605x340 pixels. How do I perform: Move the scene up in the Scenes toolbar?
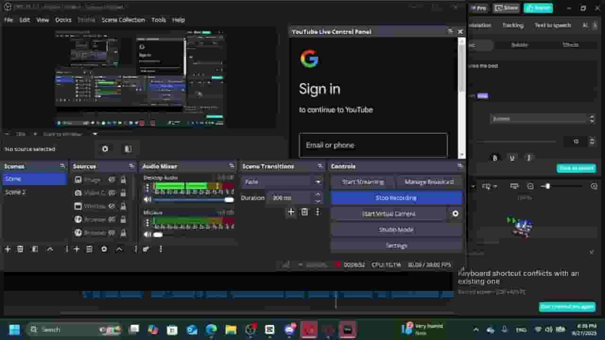tap(50, 249)
